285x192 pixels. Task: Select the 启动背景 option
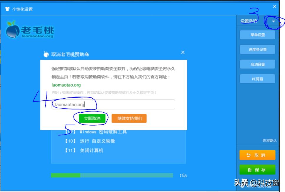tap(257, 64)
